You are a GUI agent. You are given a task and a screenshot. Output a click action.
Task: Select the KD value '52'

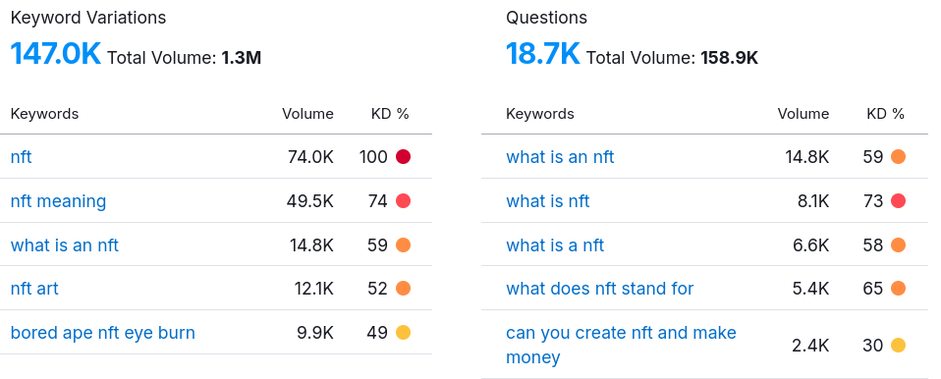coord(377,289)
